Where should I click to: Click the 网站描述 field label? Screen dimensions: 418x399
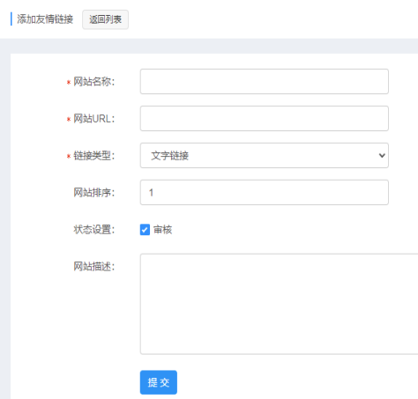coord(93,267)
